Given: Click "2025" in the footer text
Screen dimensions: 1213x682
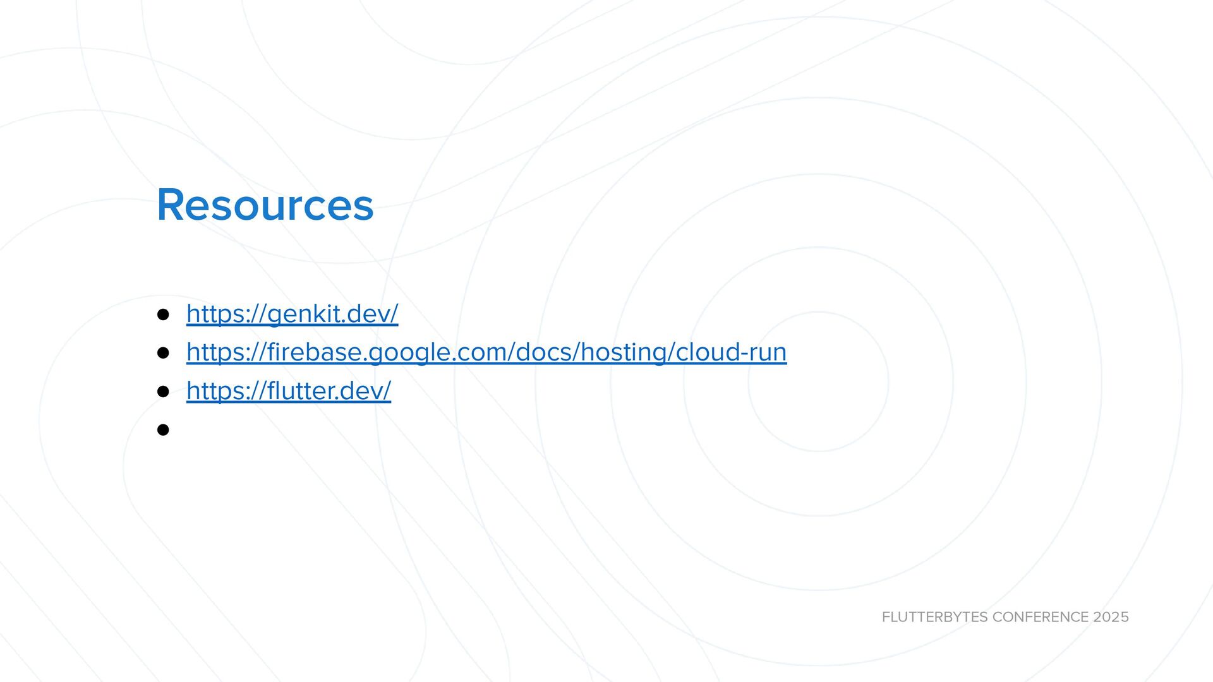Looking at the screenshot, I should pos(1111,617).
